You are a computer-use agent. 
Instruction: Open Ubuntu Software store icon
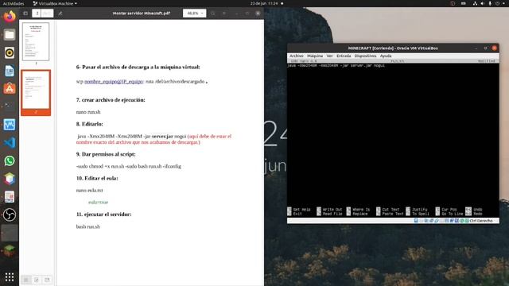pos(10,88)
